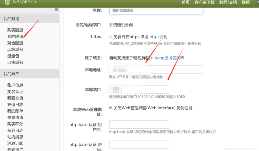Click the 映射到本地的端口 hint text
259x151 pixels.
point(147,97)
